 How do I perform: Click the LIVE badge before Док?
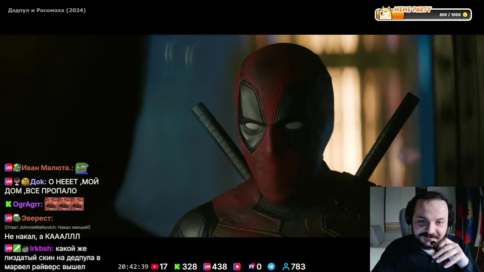(x=8, y=182)
